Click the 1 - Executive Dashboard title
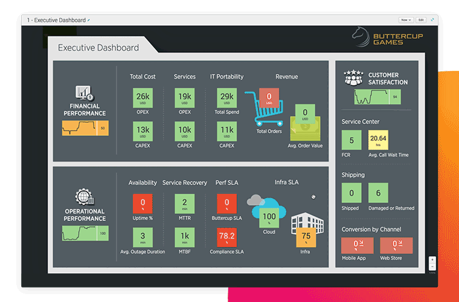The height and width of the screenshot is (302, 459). coord(56,20)
